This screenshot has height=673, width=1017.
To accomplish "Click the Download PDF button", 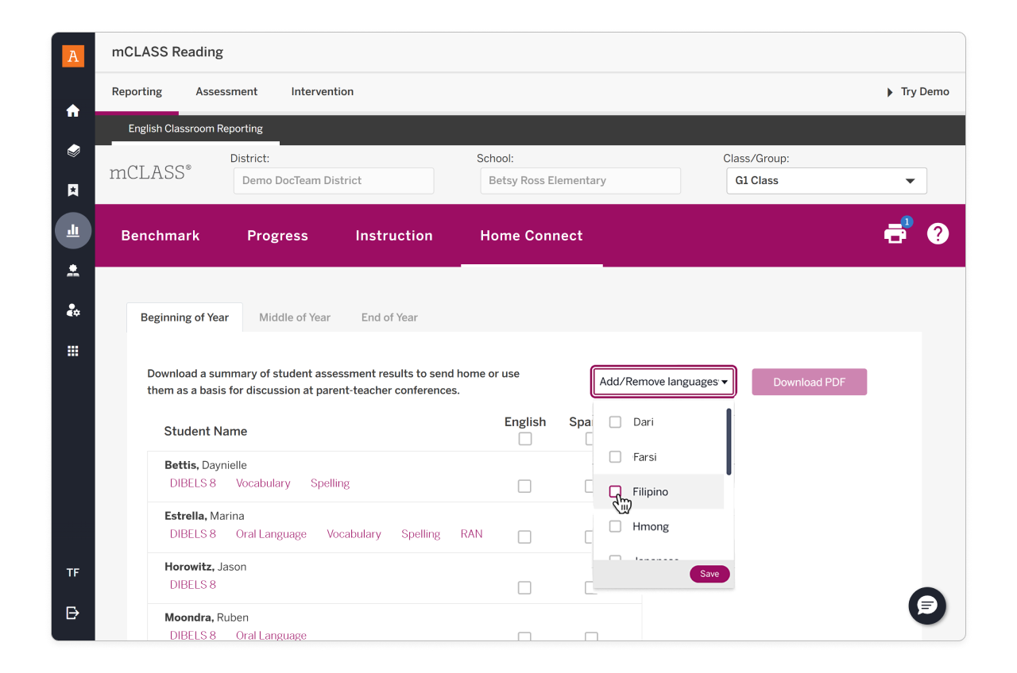I will (x=810, y=382).
